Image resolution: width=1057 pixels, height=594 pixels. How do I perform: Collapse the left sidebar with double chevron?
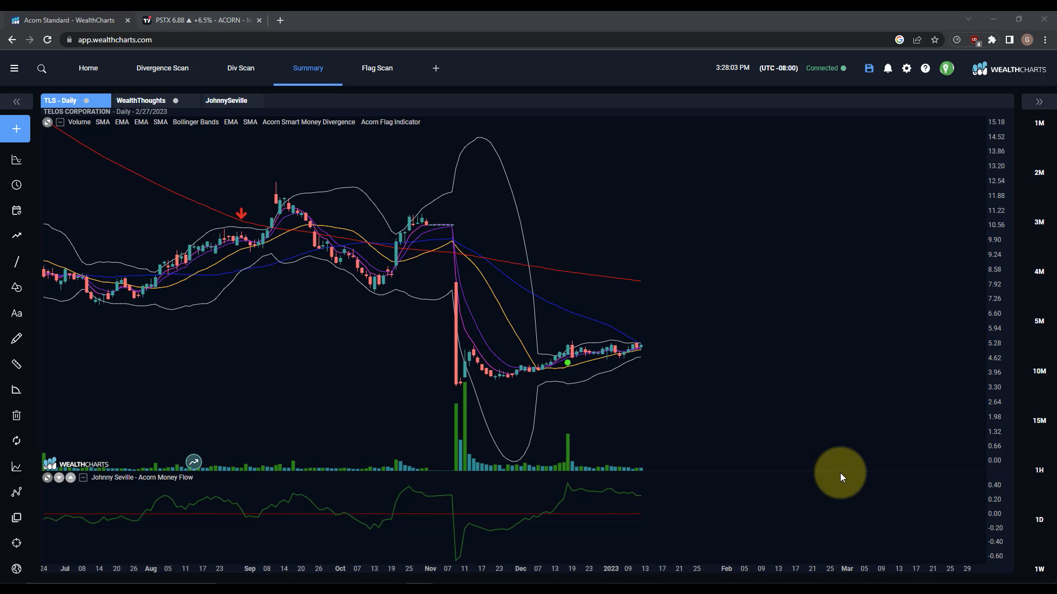tap(17, 102)
